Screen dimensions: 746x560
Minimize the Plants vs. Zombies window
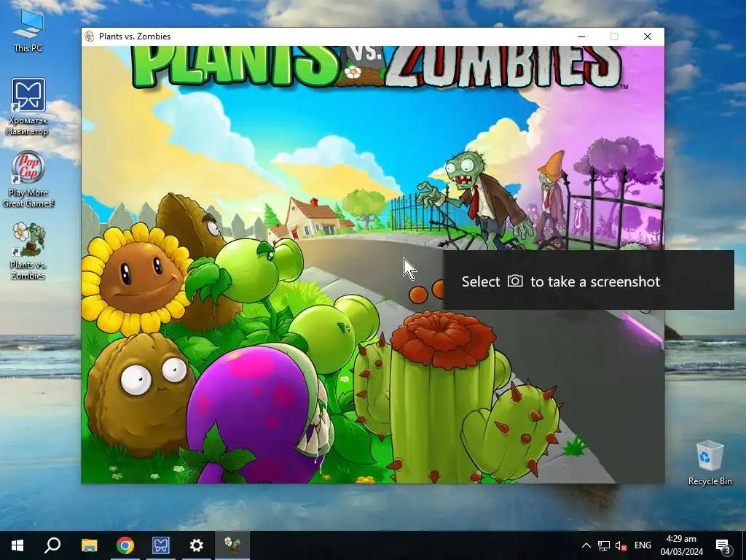[581, 36]
